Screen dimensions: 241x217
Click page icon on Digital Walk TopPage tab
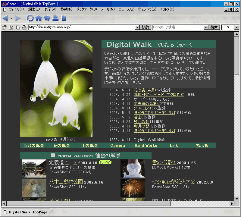point(5,212)
